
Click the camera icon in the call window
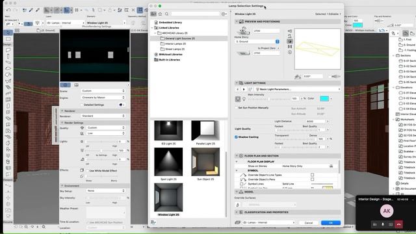coord(374,224)
